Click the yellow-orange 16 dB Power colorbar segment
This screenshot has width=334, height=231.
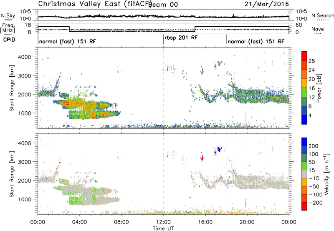[304, 83]
